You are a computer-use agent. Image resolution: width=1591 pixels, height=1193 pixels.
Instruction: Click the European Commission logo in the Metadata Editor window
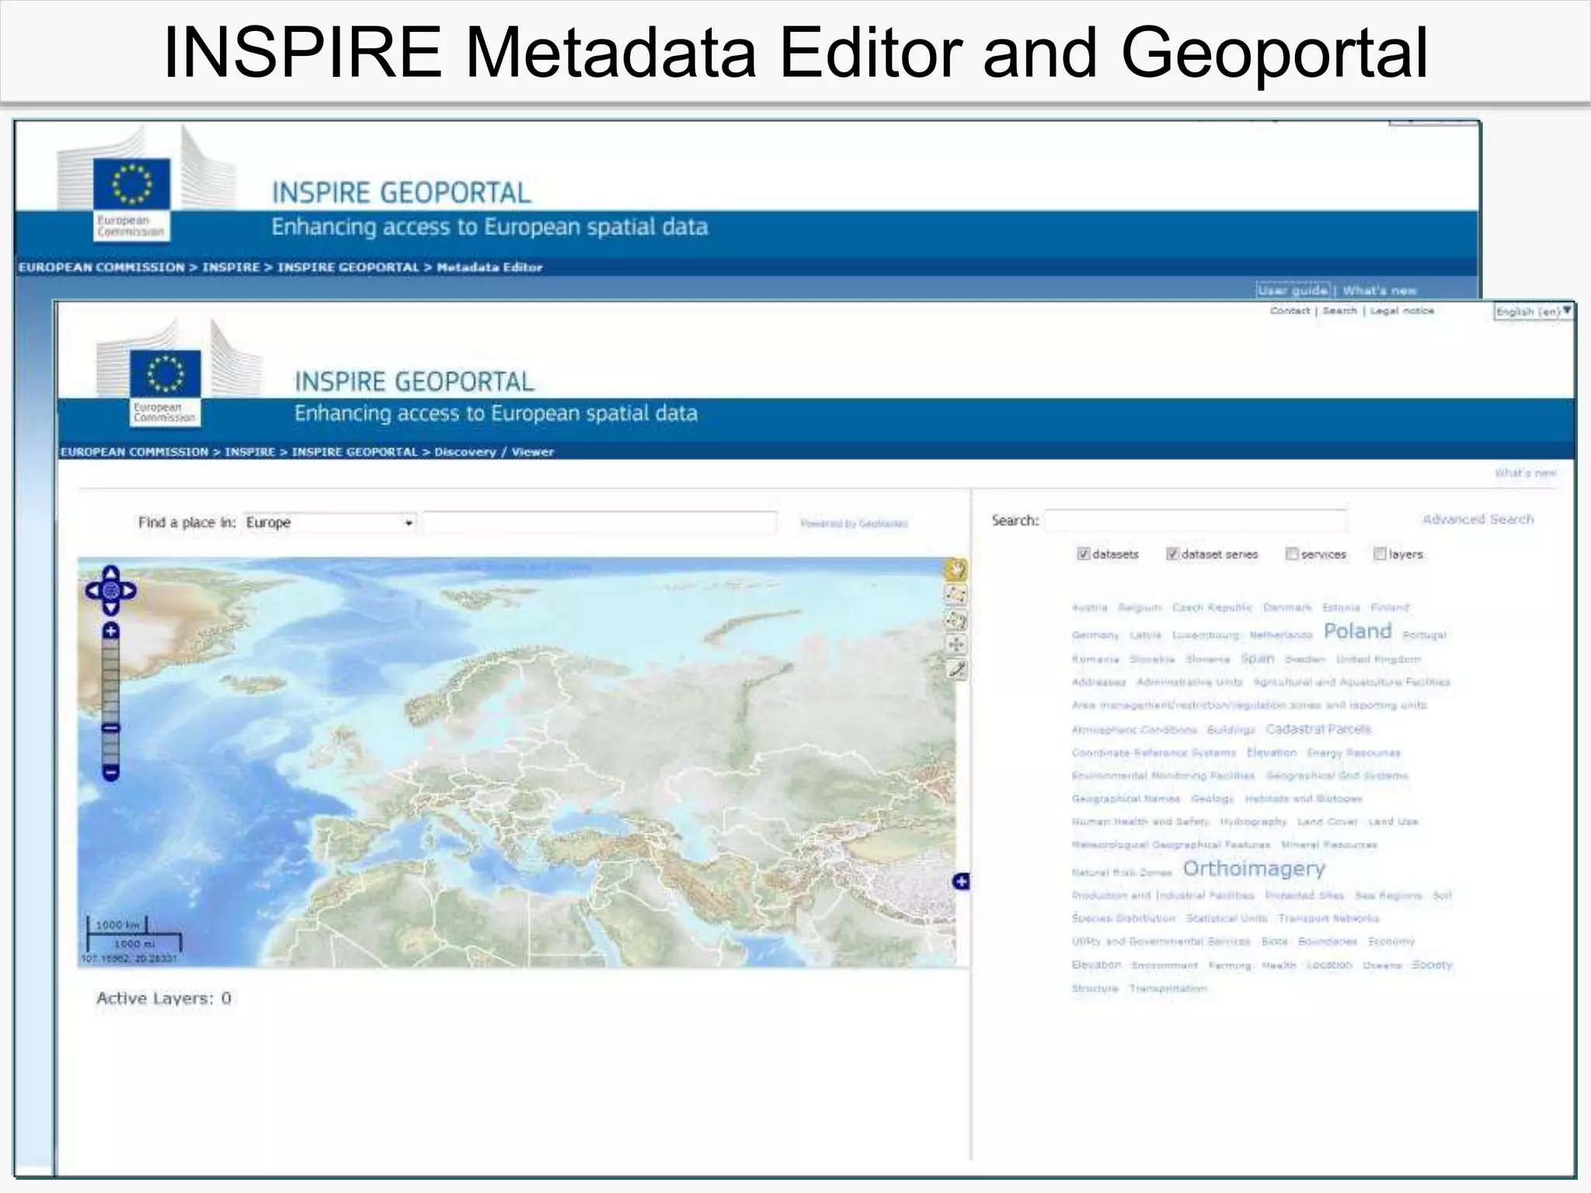131,200
